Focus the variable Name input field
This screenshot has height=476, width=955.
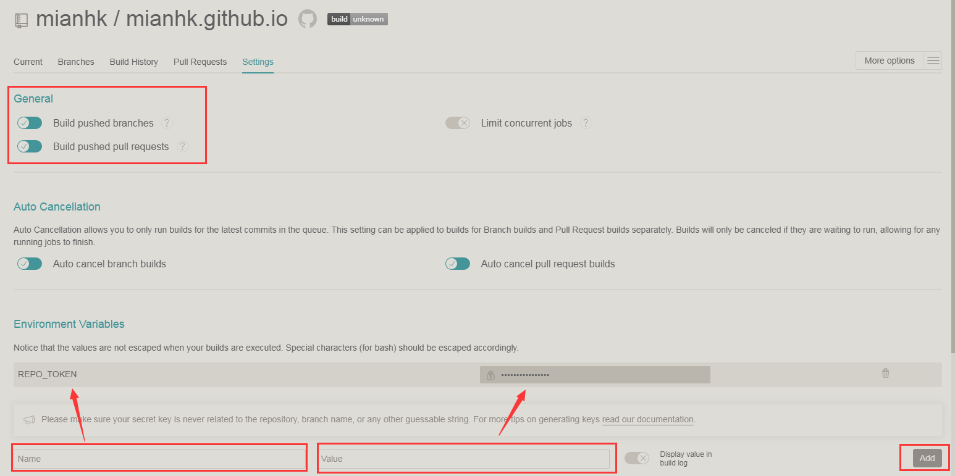pos(159,459)
